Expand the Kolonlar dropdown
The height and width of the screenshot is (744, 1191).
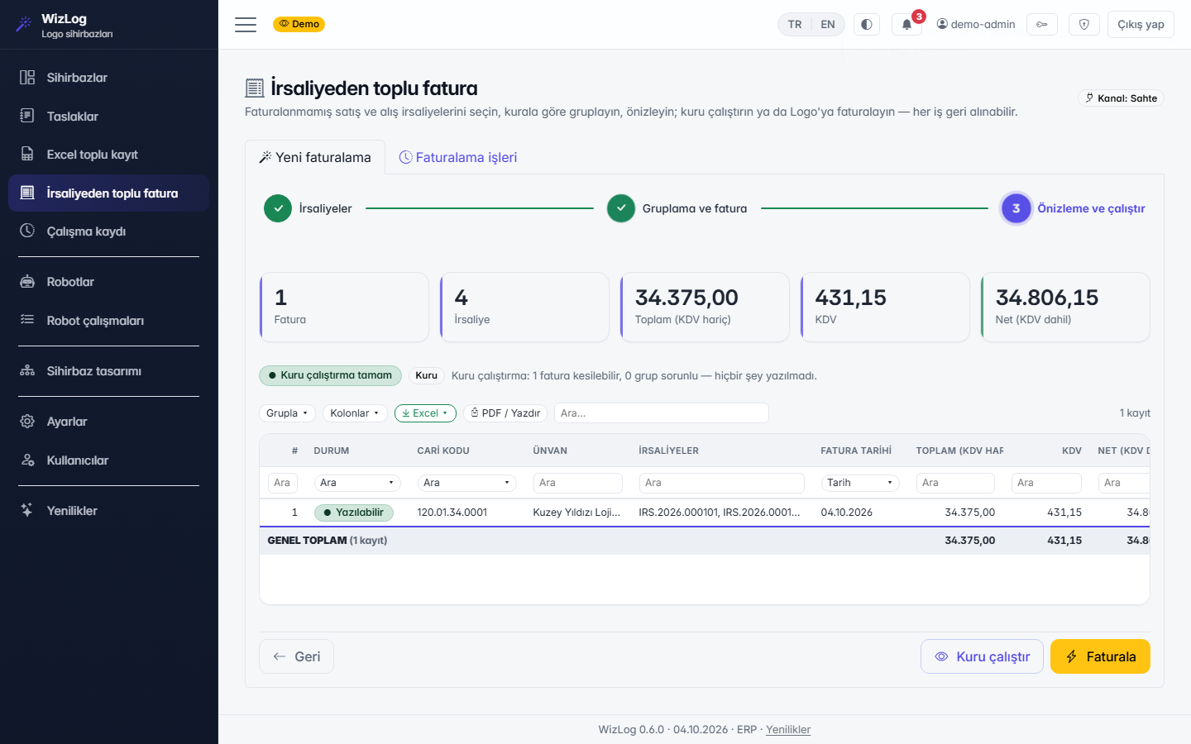tap(355, 413)
